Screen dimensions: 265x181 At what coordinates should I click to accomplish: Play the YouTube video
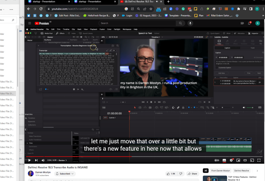(30, 160)
